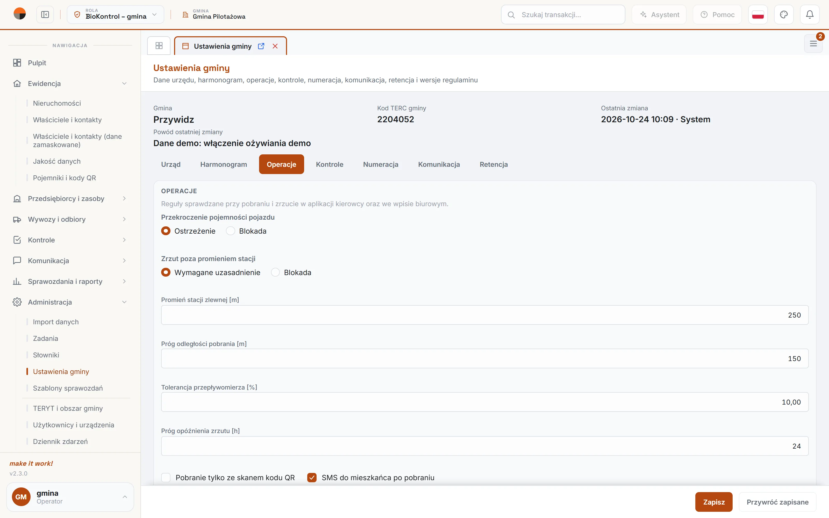Switch to the Numeracja tab
Image resolution: width=829 pixels, height=518 pixels.
coord(381,164)
